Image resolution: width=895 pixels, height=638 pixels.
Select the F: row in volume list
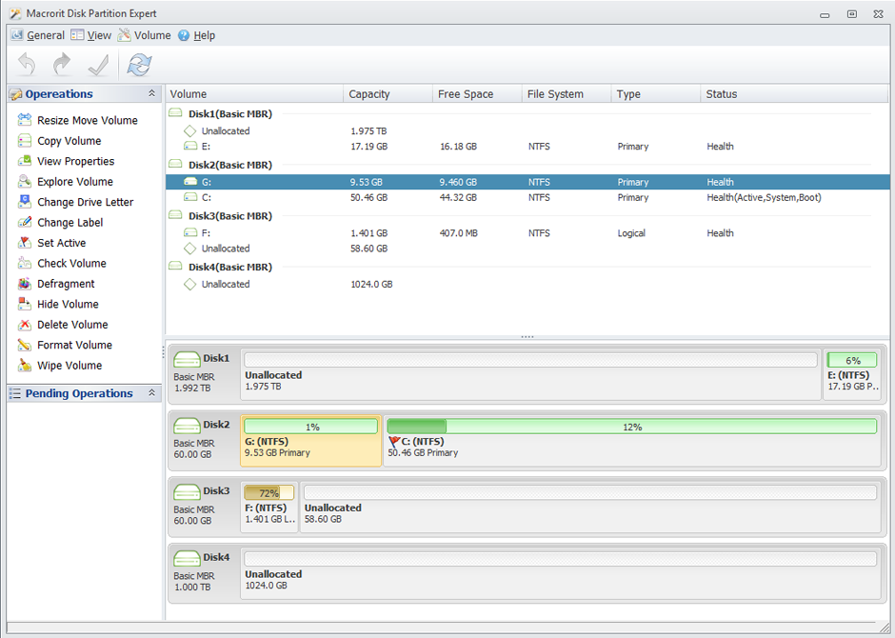(x=527, y=233)
